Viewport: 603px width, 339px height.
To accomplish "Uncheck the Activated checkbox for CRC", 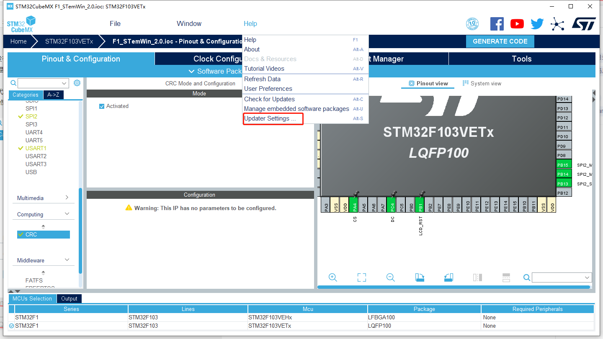I will (x=101, y=106).
